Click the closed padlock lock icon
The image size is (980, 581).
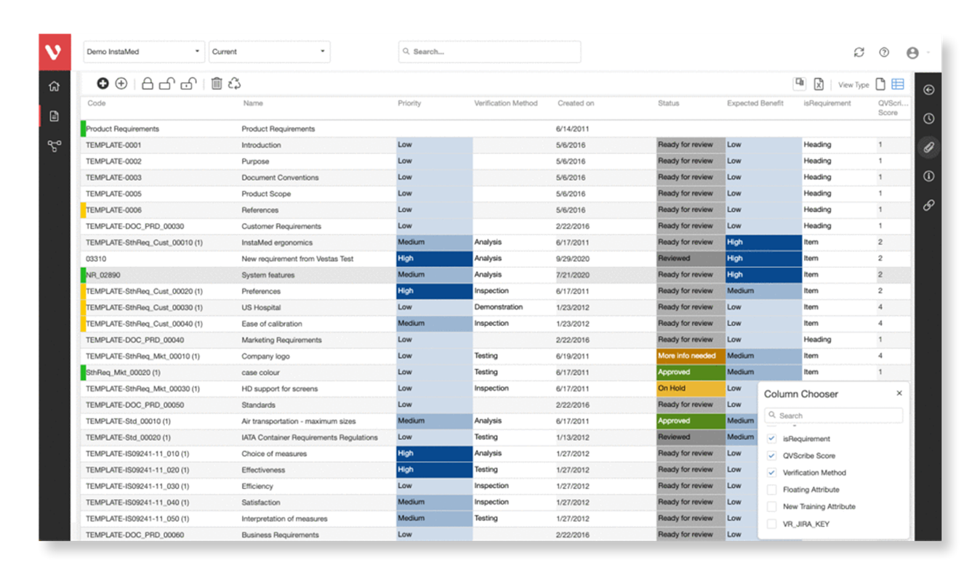click(147, 84)
